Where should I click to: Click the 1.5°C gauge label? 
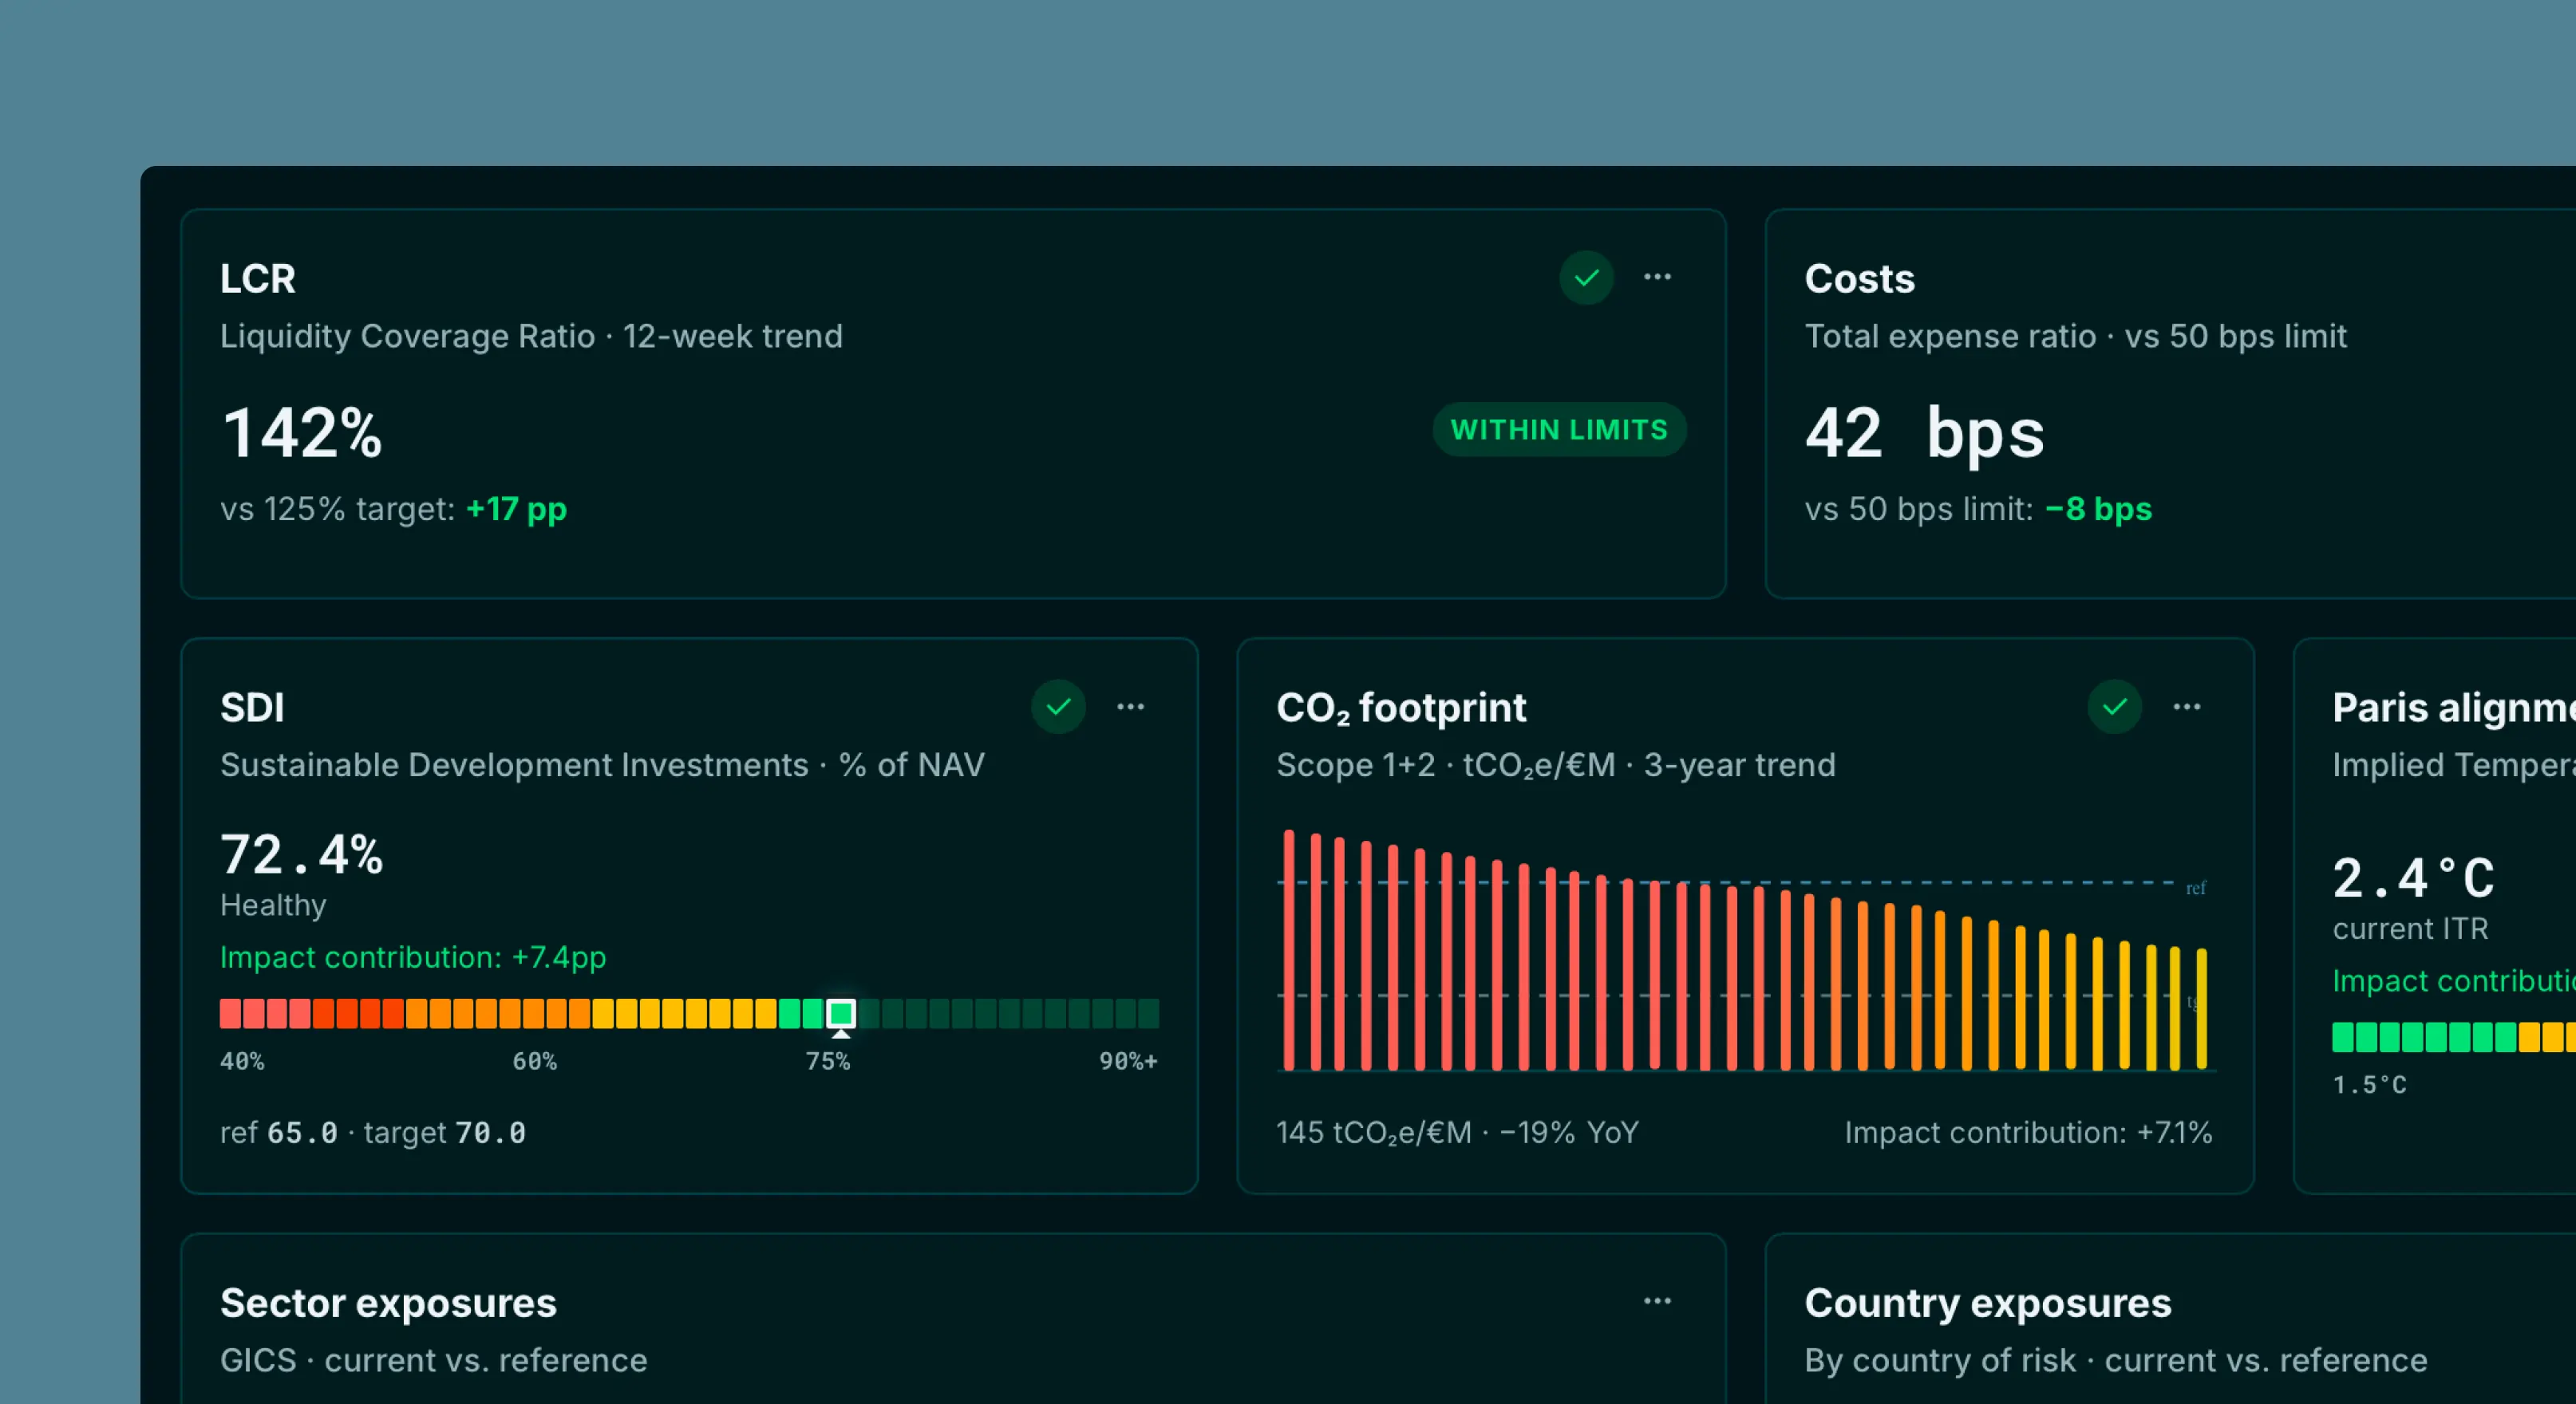pyautogui.click(x=2370, y=1085)
